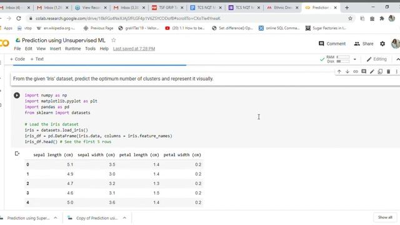Open the Tools menu
The height and width of the screenshot is (225, 400).
tap(90, 49)
